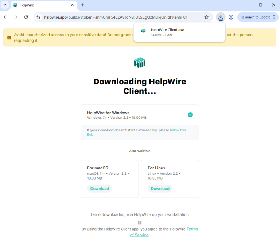Screen dimensions: 280x248
Task: Minimize the Chrome window
Action: click(x=247, y=5)
